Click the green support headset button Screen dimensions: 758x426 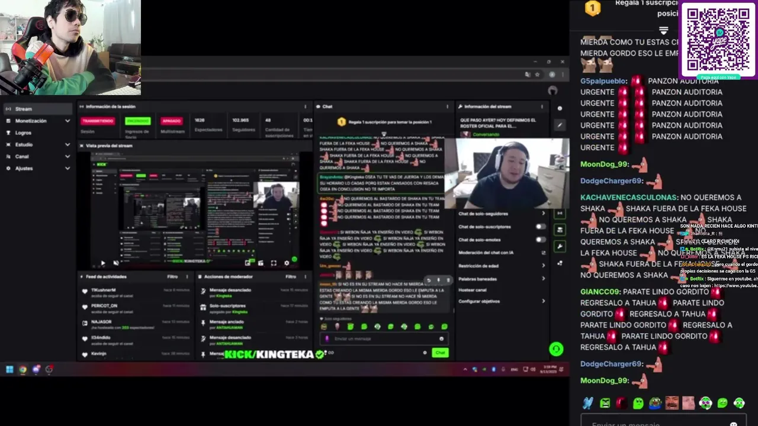point(555,349)
